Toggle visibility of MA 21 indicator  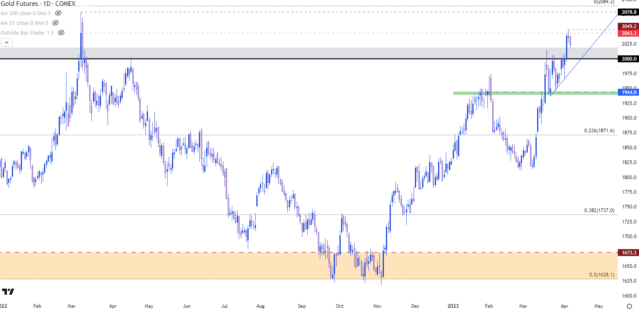(56, 23)
